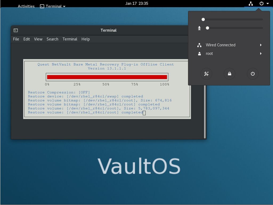Open the View menu in Terminal
The width and height of the screenshot is (273, 205).
coord(38,39)
